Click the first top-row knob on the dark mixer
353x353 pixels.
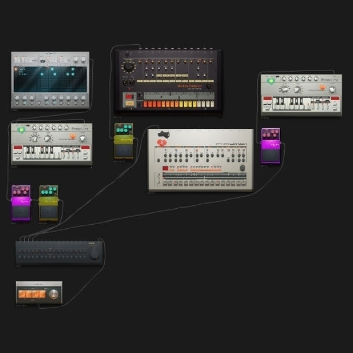19,251
